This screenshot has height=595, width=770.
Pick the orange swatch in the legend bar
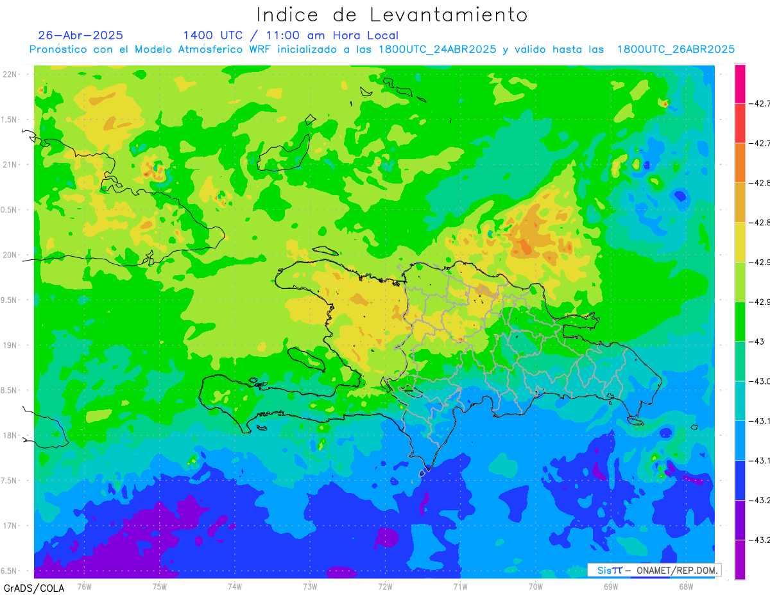coord(740,163)
